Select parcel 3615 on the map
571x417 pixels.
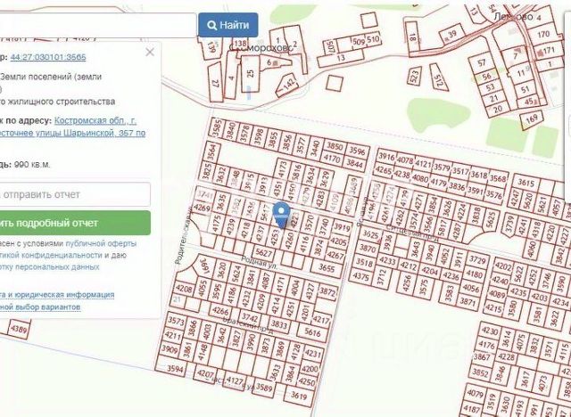(525, 183)
